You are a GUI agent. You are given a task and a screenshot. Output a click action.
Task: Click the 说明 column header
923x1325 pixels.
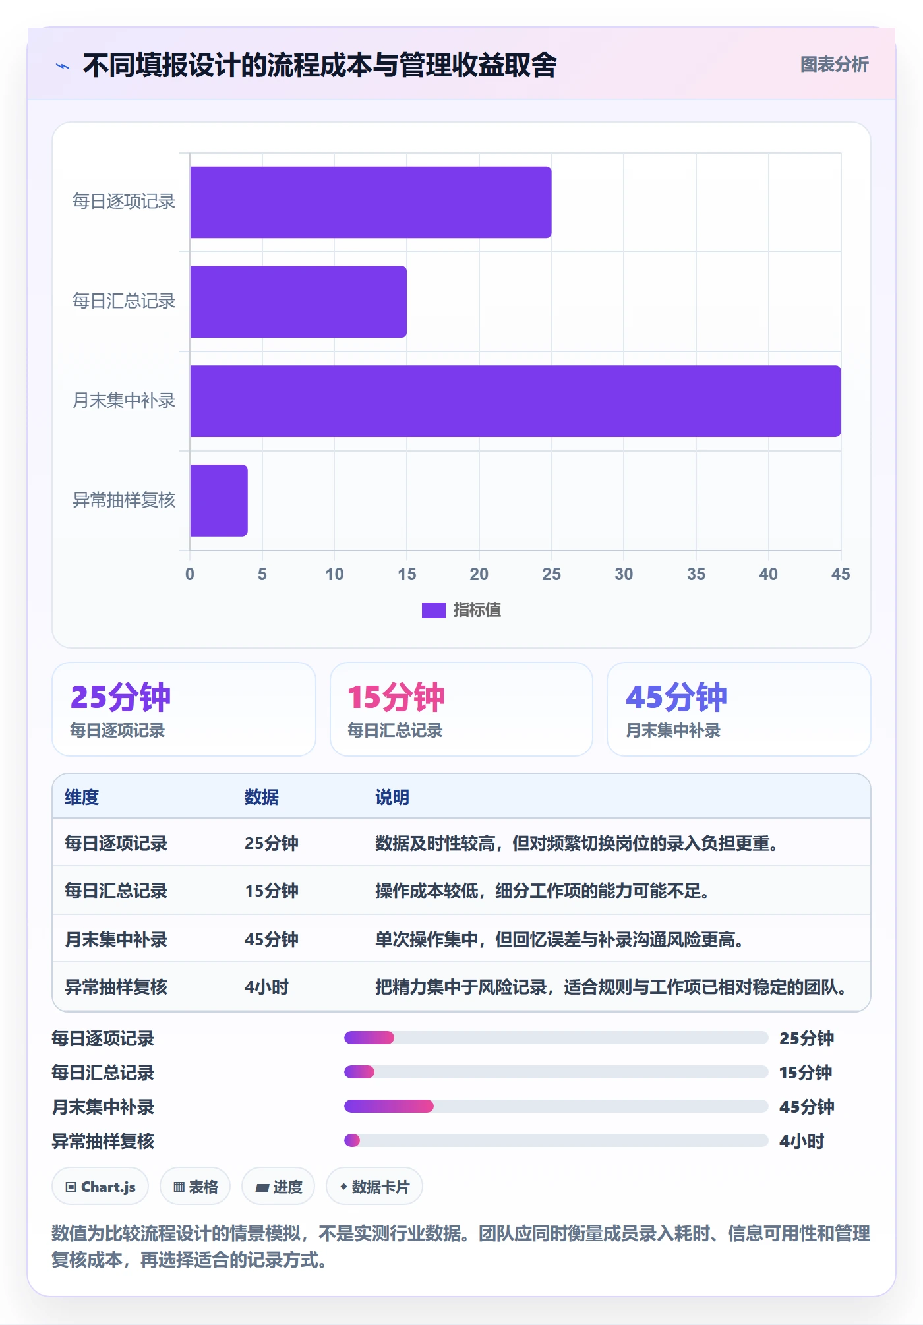point(392,797)
